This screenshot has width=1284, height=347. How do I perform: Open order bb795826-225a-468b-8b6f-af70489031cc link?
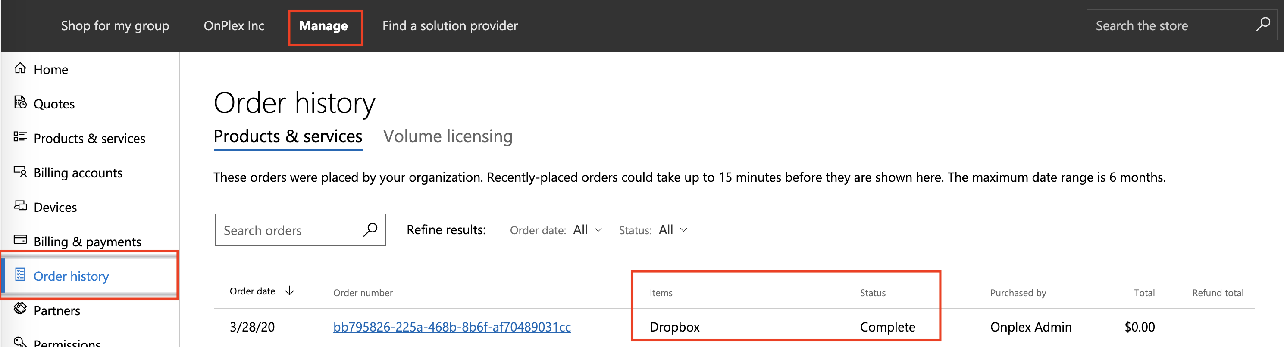tap(451, 327)
